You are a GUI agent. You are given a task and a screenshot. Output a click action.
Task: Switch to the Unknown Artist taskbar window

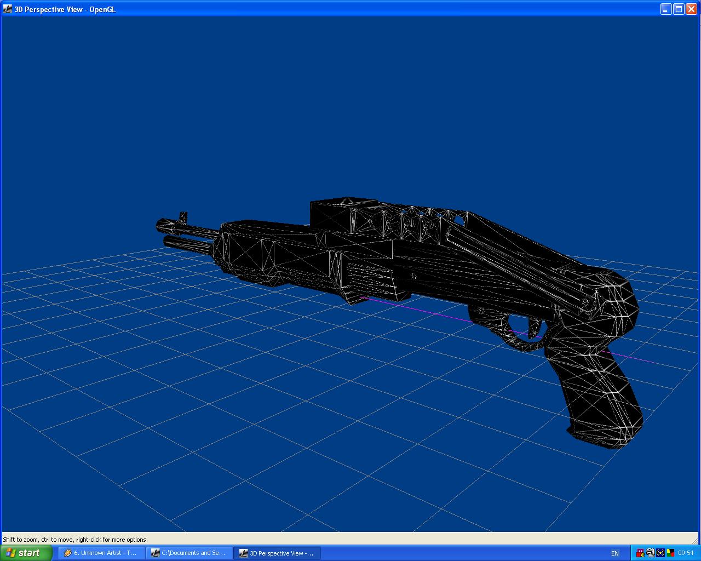(x=101, y=553)
